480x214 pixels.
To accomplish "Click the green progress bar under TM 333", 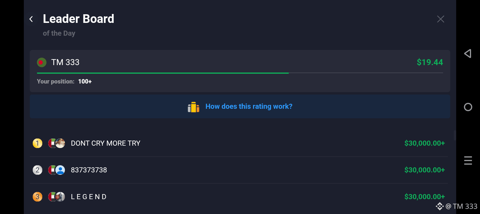I will tap(163, 73).
